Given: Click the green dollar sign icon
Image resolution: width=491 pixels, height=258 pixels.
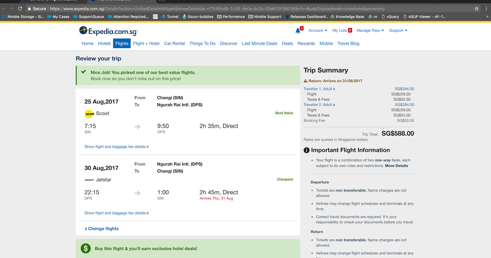Looking at the screenshot, I should tap(86, 248).
